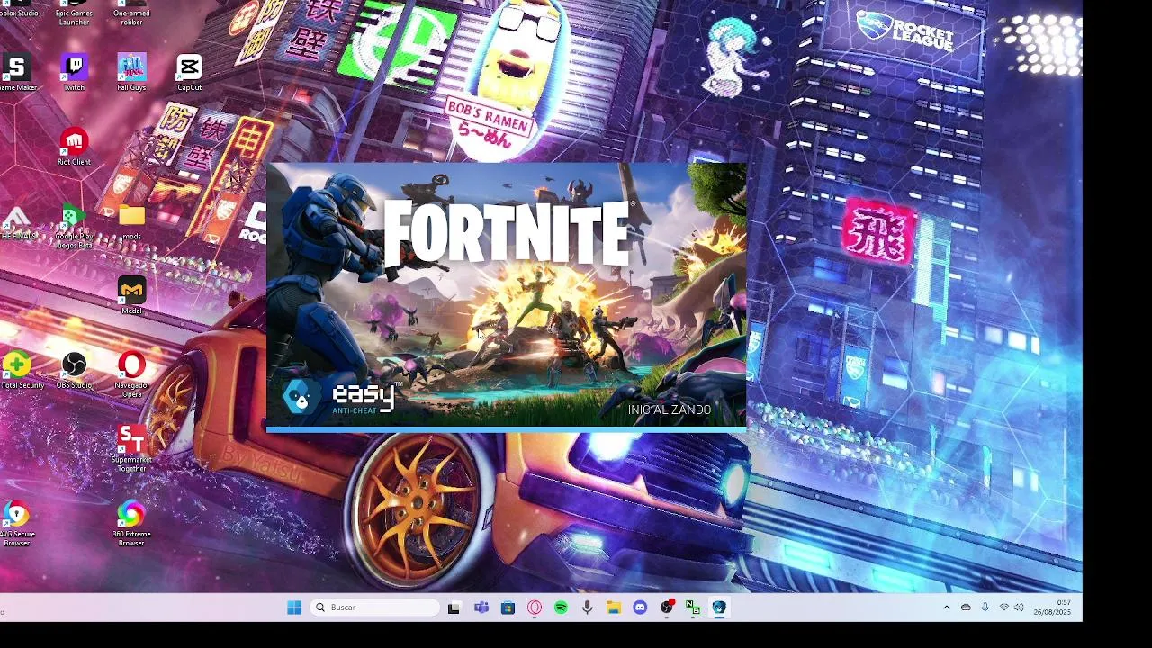Open File Explorer from the taskbar
This screenshot has height=648, width=1152.
click(614, 607)
